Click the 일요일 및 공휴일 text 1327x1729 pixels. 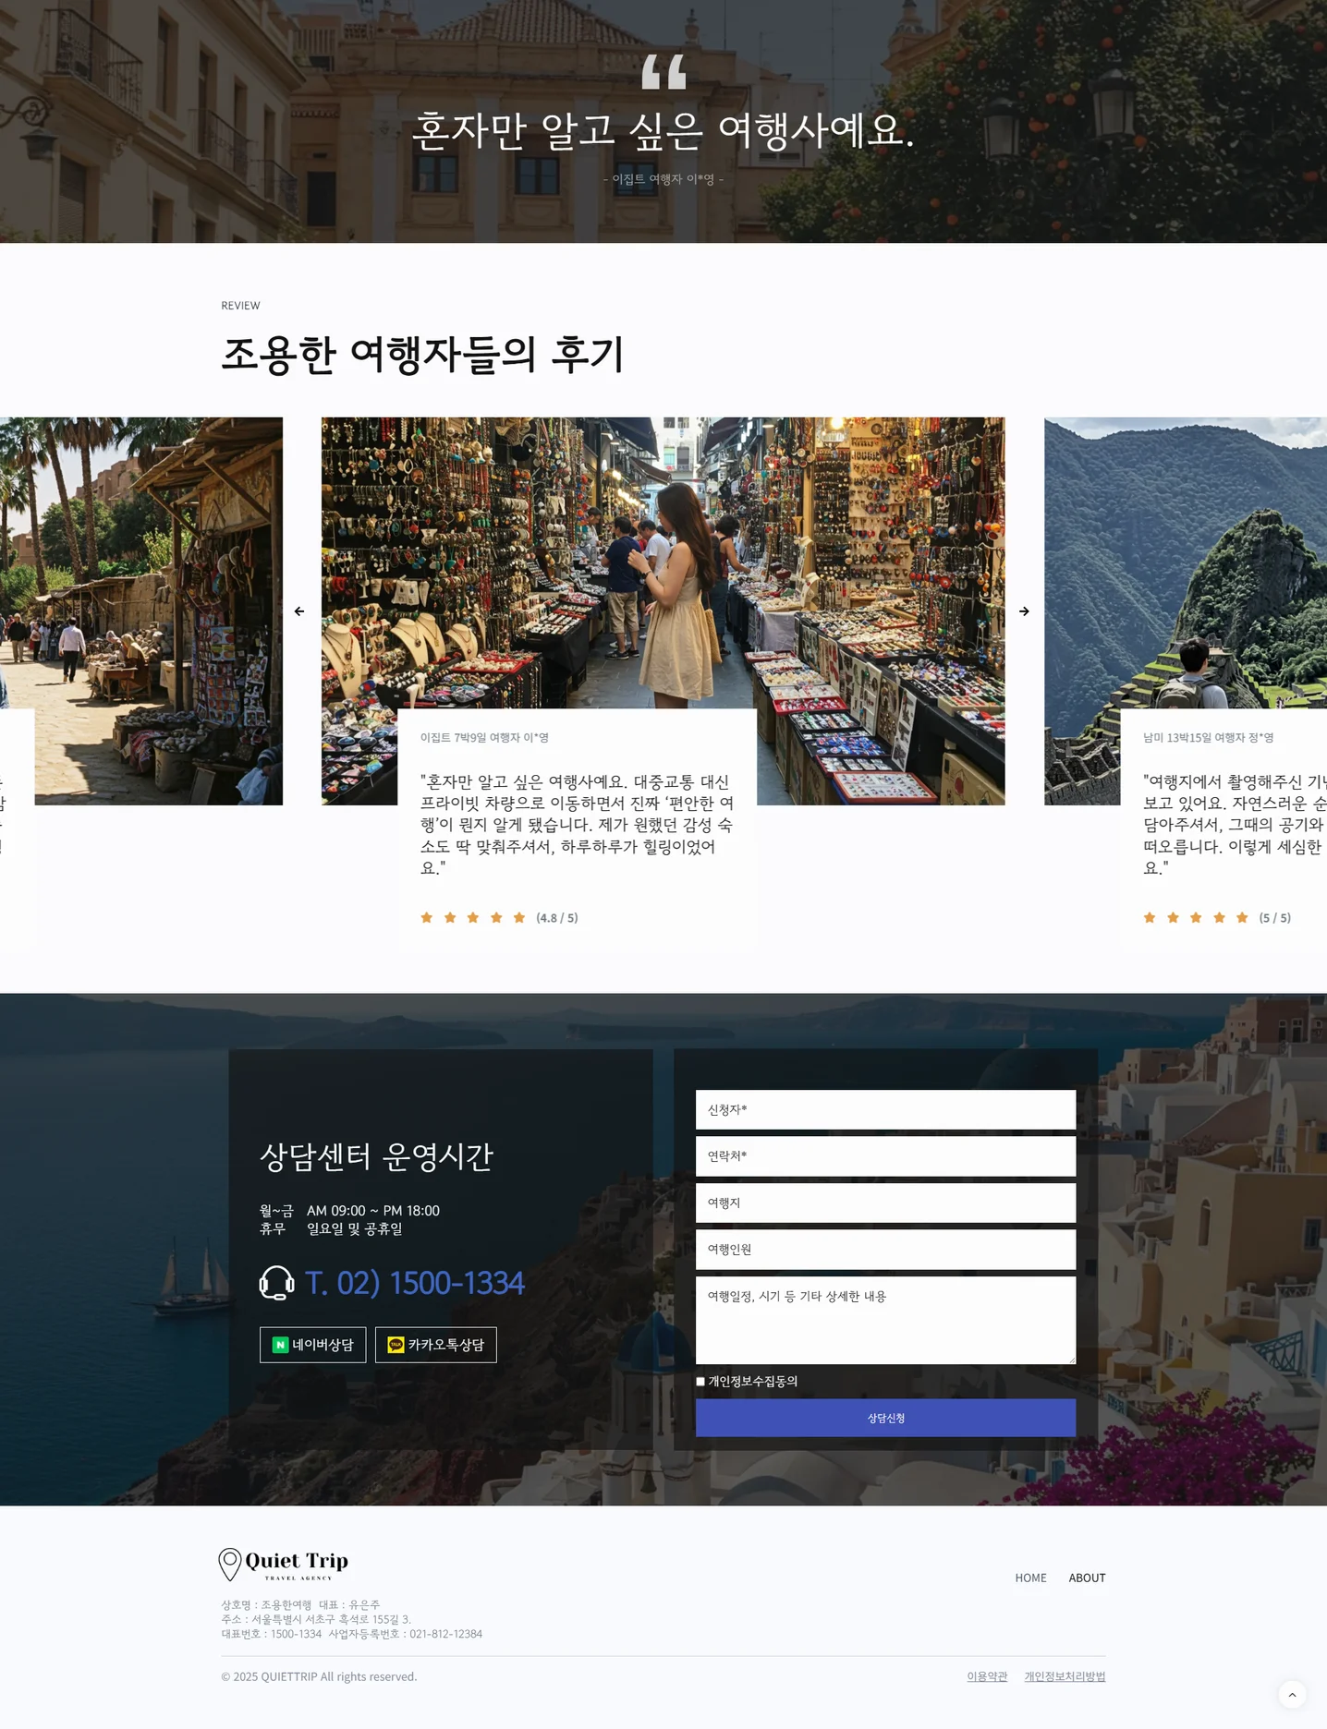[355, 1228]
